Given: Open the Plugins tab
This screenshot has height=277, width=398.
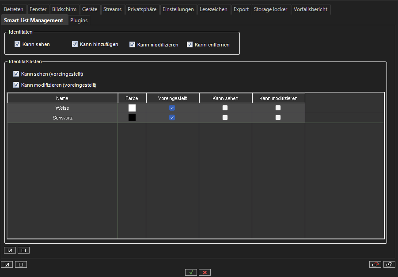Looking at the screenshot, I should [79, 20].
